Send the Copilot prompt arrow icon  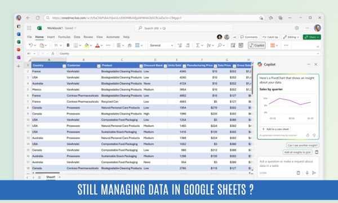pos(314,173)
